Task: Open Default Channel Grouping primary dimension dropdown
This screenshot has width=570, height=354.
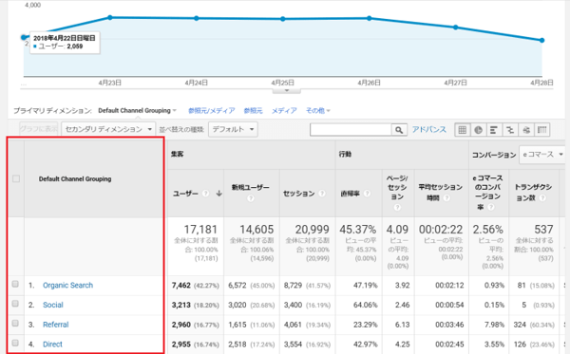Action: (x=137, y=110)
